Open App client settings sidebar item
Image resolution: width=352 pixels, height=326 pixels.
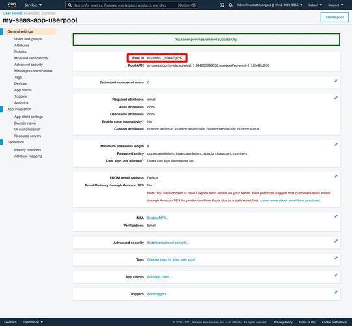click(x=29, y=117)
